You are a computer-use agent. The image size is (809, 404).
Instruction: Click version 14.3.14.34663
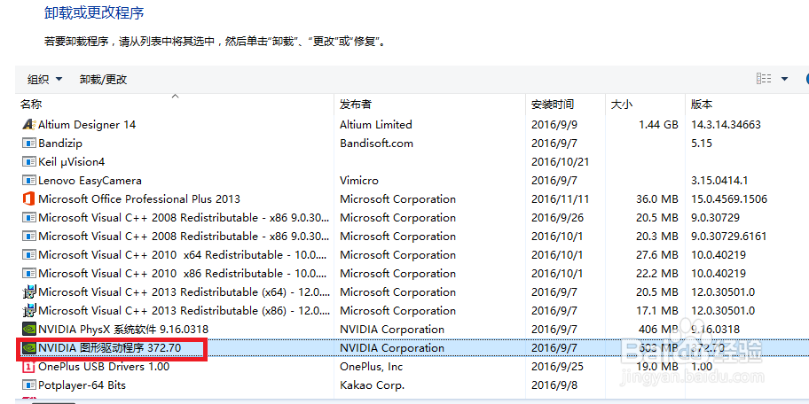[x=726, y=125]
